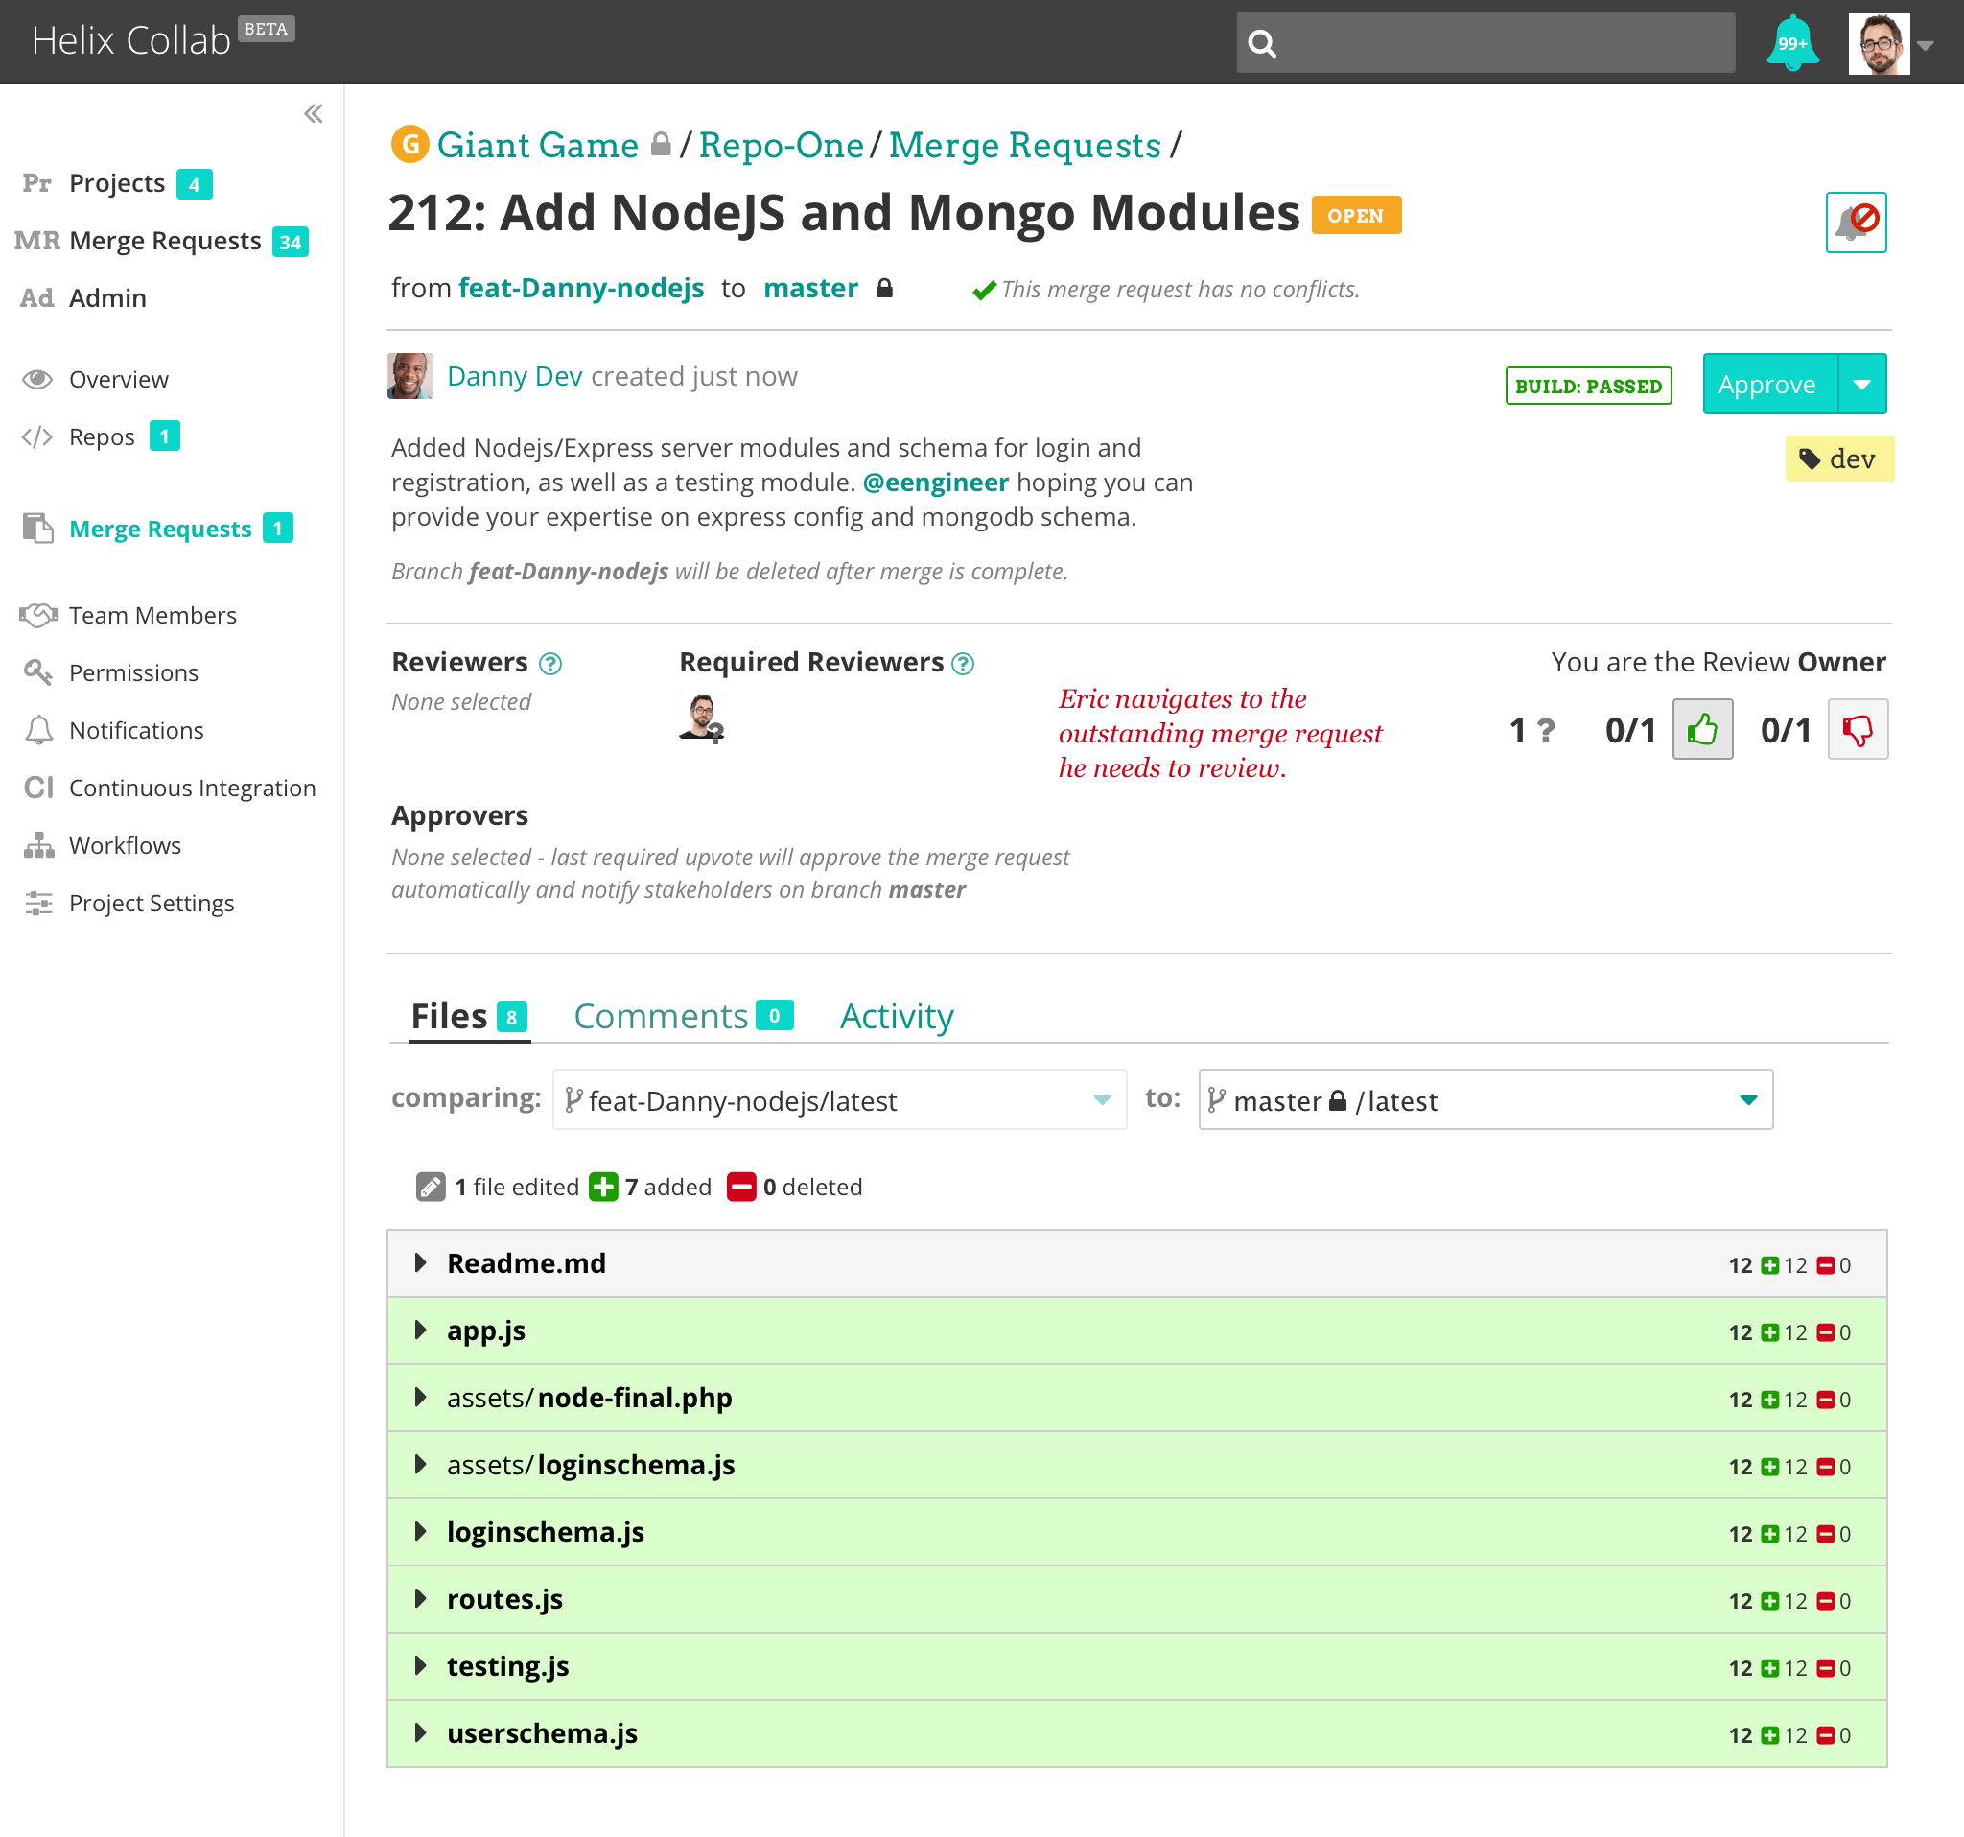Click the Required Reviewers help icon
The image size is (1964, 1837).
(x=962, y=664)
